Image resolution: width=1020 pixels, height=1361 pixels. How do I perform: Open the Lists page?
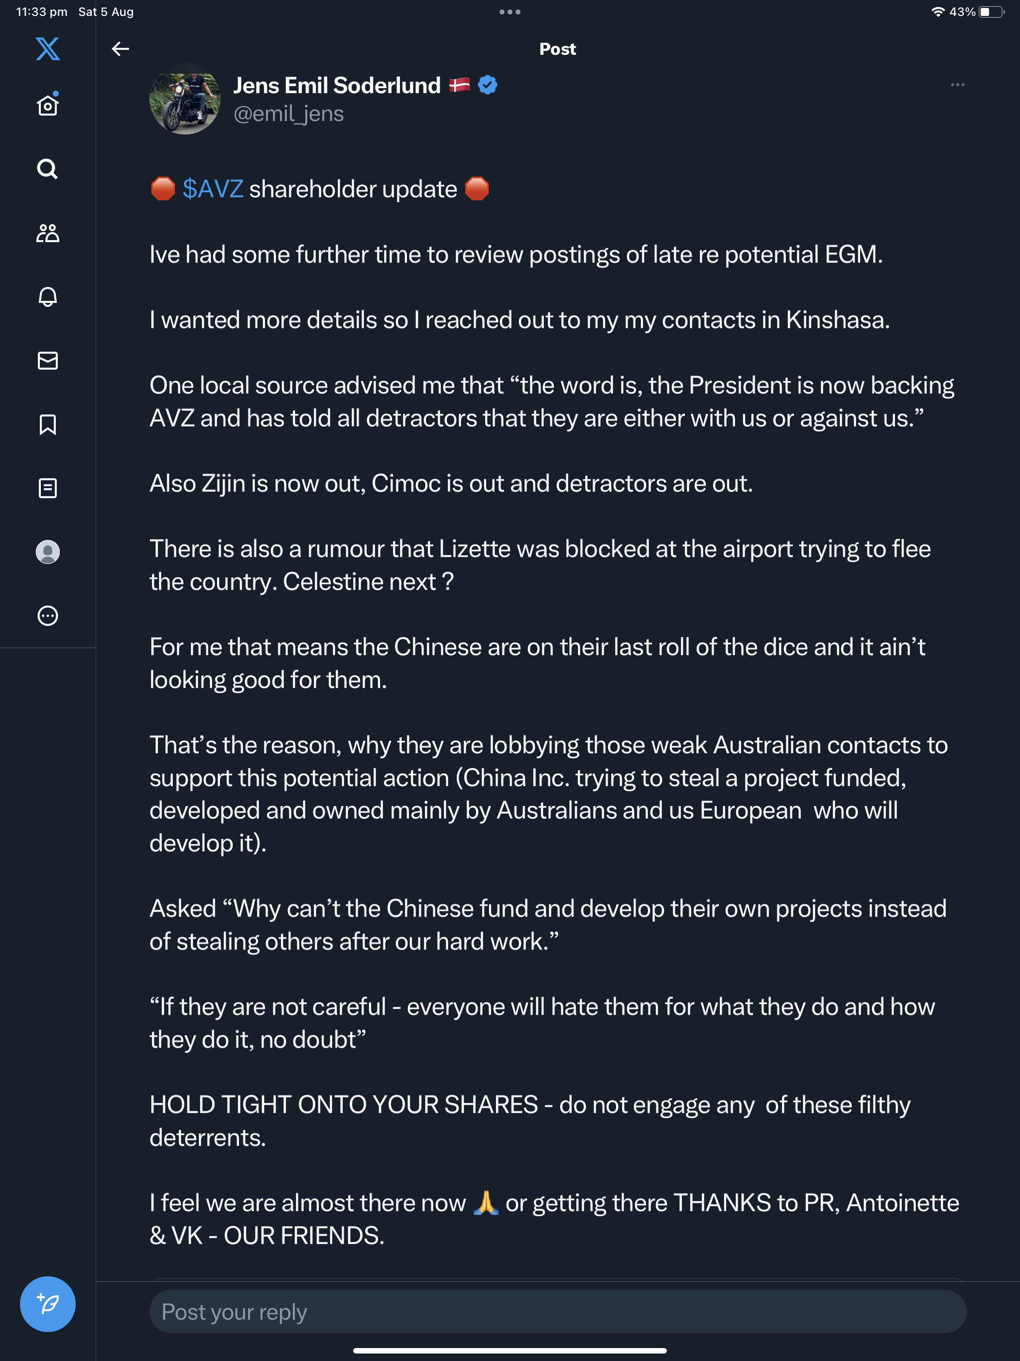coord(48,489)
